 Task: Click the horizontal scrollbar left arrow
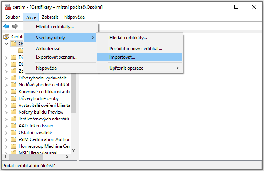tap(5, 157)
